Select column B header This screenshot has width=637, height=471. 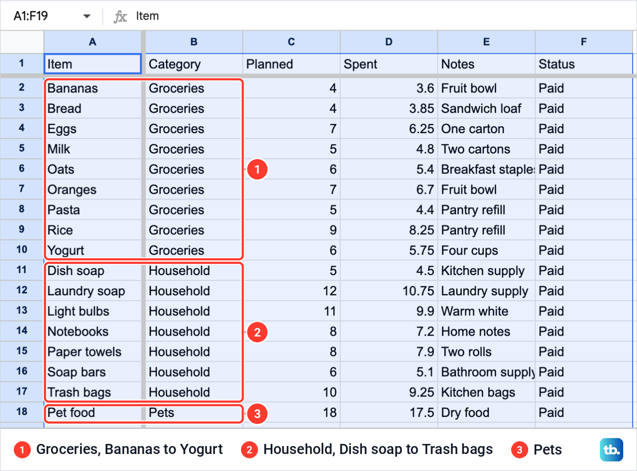click(194, 42)
